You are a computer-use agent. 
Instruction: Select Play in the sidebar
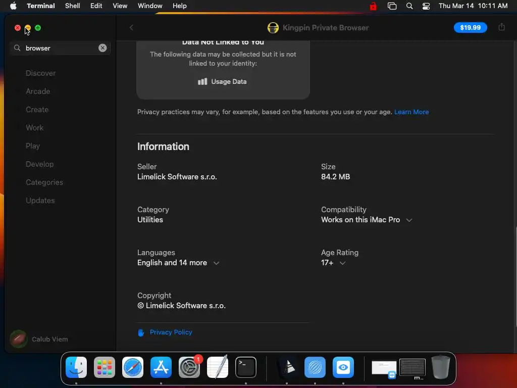pyautogui.click(x=33, y=146)
